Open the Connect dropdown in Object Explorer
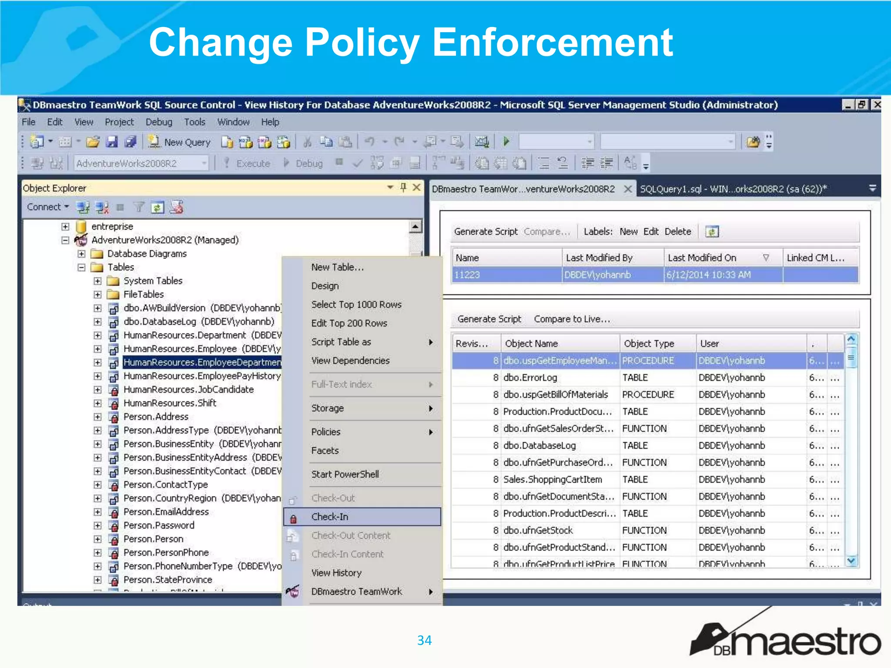This screenshot has height=668, width=891. (x=47, y=207)
